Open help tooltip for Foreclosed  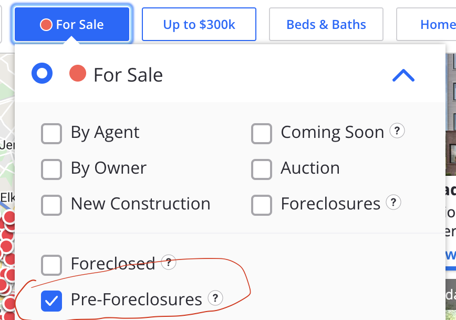point(169,262)
